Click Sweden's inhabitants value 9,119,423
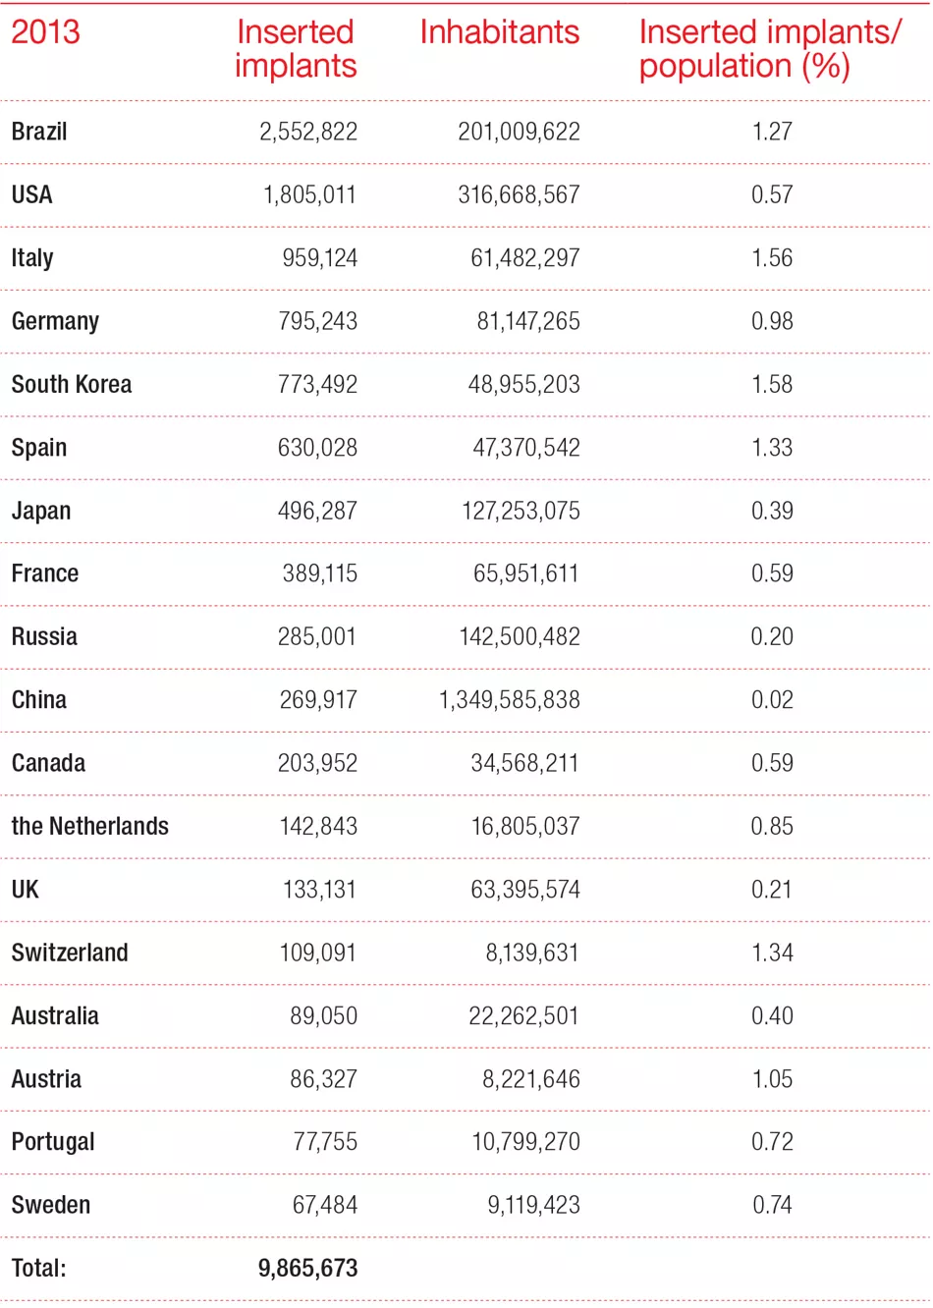This screenshot has width=933, height=1308. (533, 1205)
